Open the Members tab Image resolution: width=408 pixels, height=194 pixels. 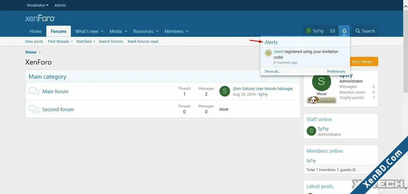pyautogui.click(x=174, y=31)
